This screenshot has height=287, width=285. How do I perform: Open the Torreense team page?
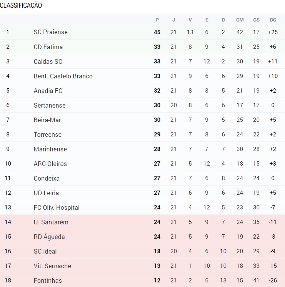coord(48,134)
